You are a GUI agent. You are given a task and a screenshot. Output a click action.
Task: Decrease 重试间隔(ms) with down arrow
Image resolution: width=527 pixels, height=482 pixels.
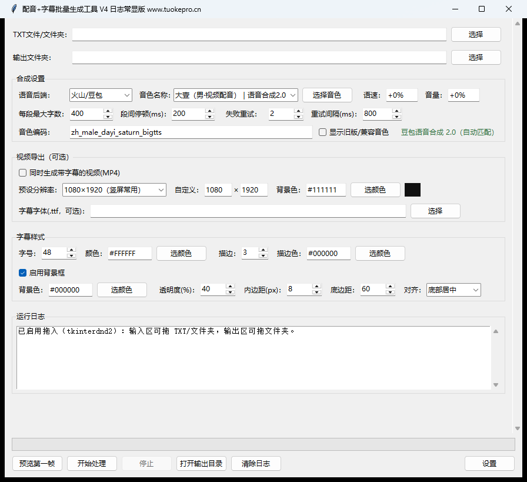pyautogui.click(x=396, y=117)
